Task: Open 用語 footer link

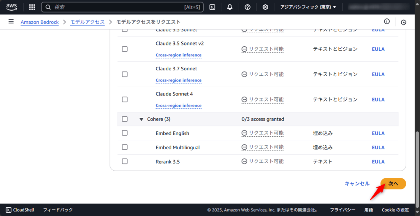Action: [369, 210]
